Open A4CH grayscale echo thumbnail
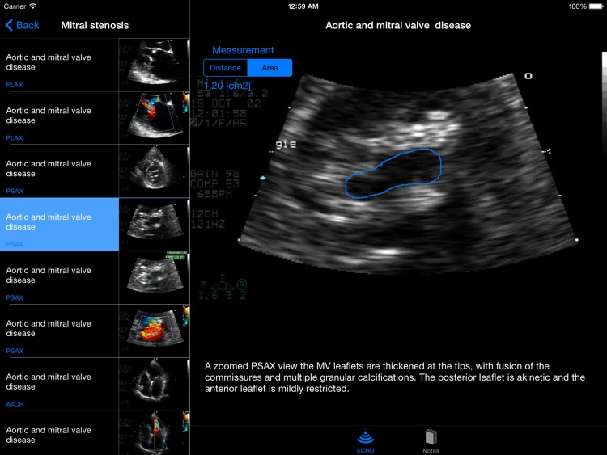This screenshot has height=455, width=607. point(154,384)
